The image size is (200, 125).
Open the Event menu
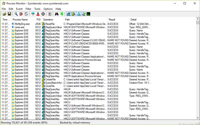[19, 9]
